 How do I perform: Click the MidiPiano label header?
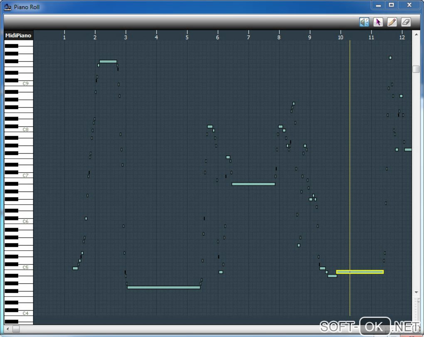[x=18, y=35]
